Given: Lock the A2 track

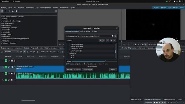Looking at the screenshot, I should point(14,80).
